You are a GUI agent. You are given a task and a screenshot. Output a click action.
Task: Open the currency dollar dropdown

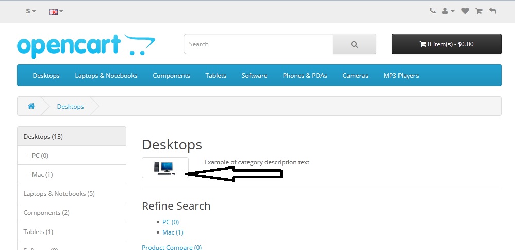click(31, 11)
